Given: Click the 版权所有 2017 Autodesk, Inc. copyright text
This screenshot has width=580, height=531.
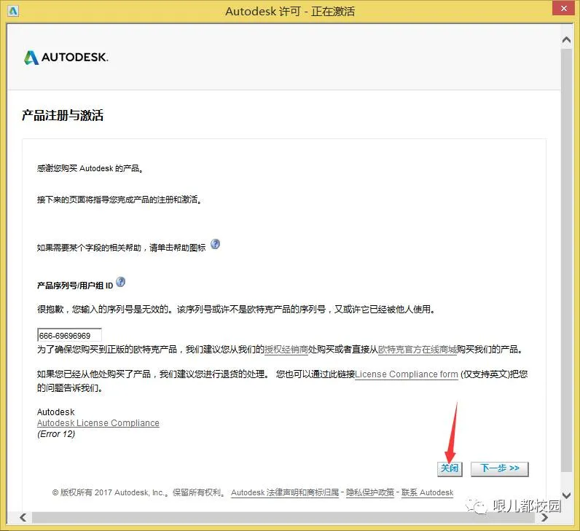Looking at the screenshot, I should pyautogui.click(x=139, y=492).
